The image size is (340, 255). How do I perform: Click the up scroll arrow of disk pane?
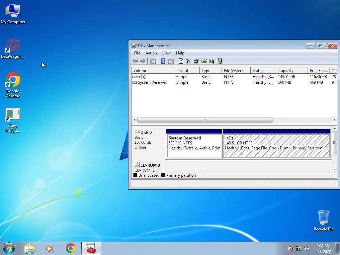click(335, 129)
